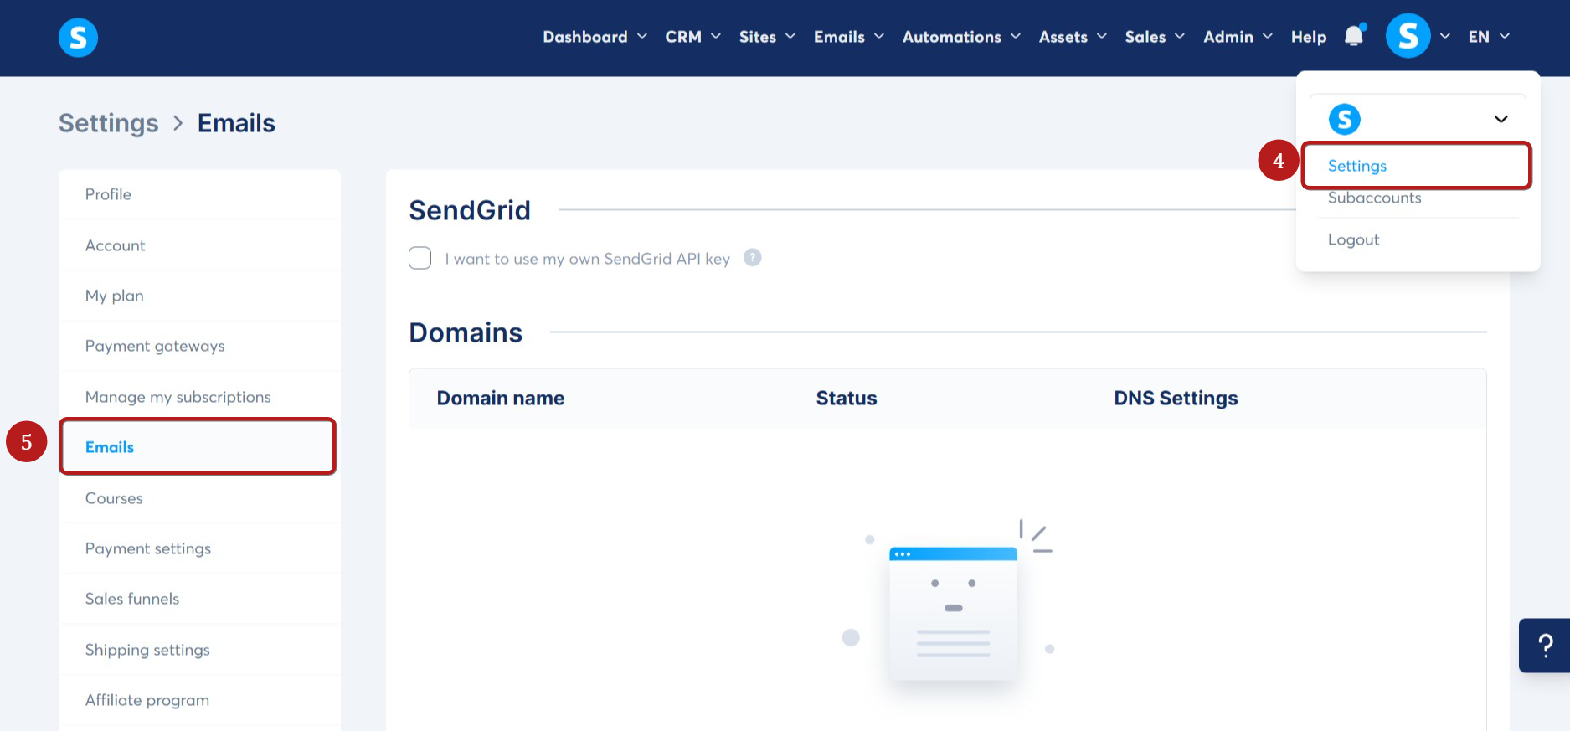Expand the account switcher chevron in the dropdown
The width and height of the screenshot is (1570, 731).
1501,119
